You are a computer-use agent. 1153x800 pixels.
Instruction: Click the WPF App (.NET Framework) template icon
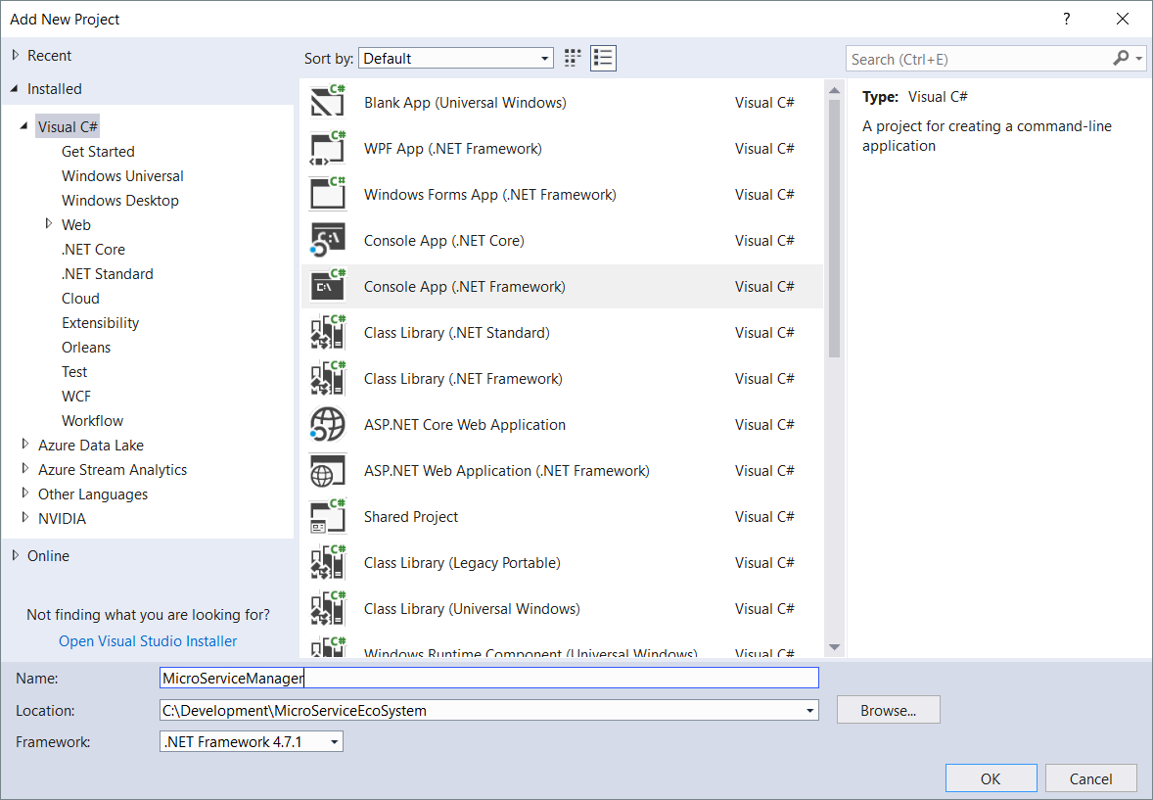click(x=328, y=148)
